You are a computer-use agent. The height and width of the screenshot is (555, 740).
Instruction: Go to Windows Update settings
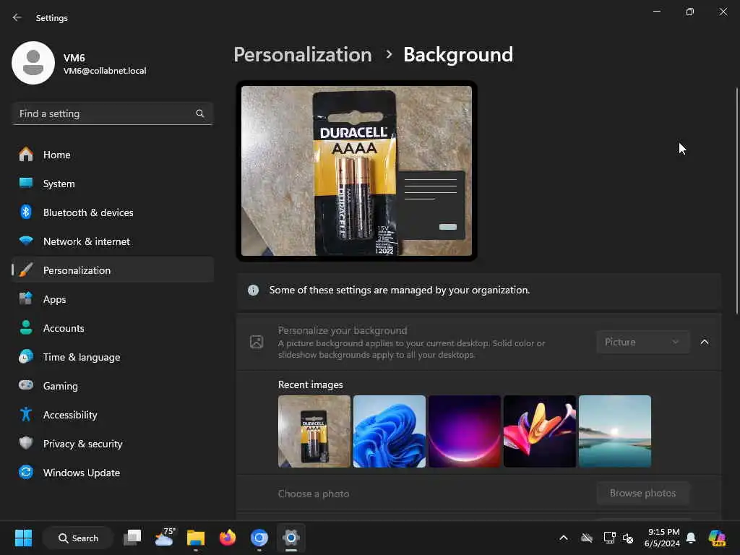coord(113,473)
